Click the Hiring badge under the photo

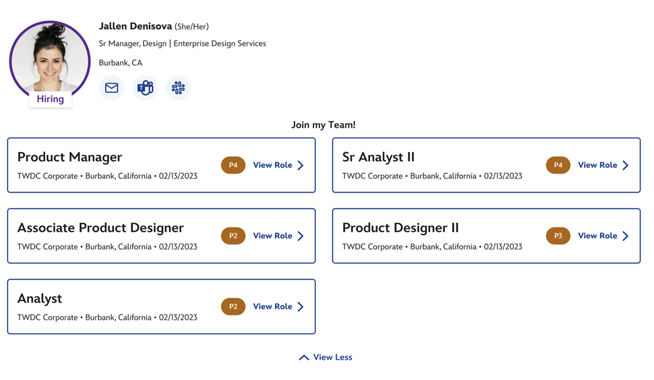point(50,99)
